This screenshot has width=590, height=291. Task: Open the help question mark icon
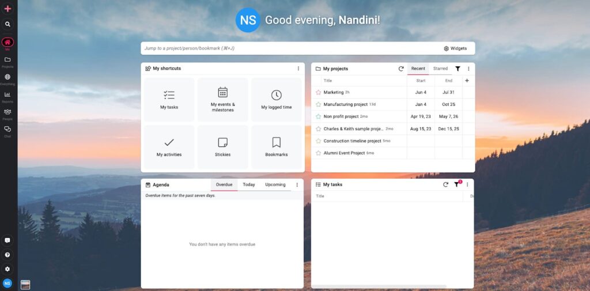click(x=7, y=255)
